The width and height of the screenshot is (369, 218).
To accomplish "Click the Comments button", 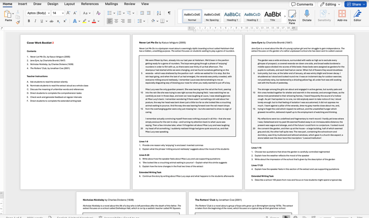I will point(302,4).
